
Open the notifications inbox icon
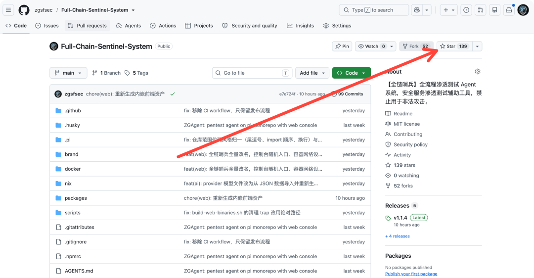tap(509, 10)
